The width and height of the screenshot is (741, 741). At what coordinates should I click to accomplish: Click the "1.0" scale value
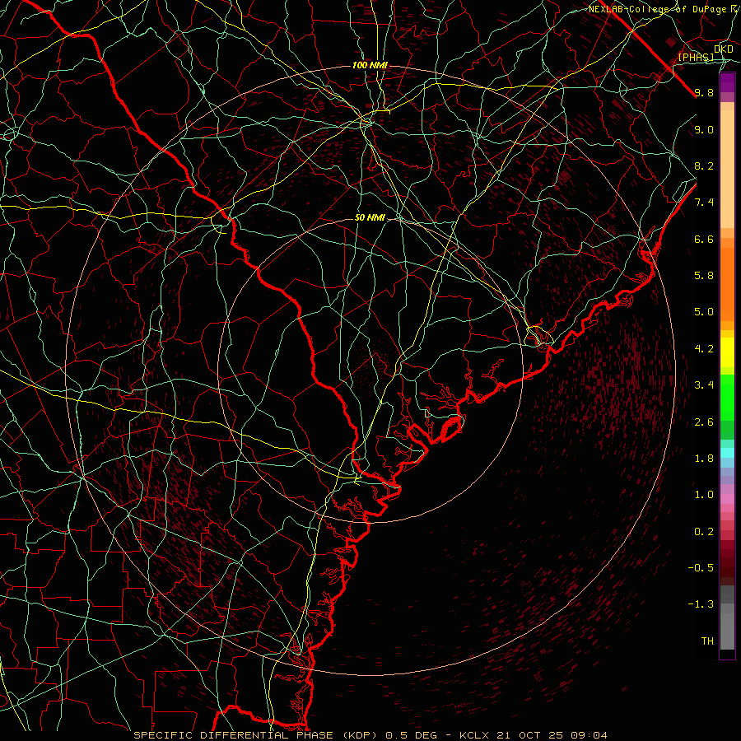coord(704,495)
